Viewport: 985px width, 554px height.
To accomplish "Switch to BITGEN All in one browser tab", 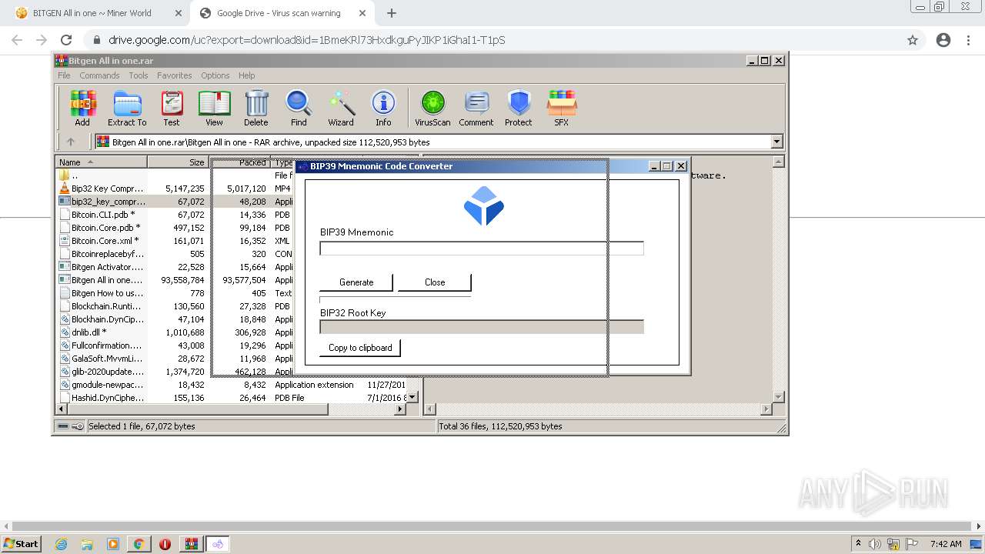I will [x=92, y=13].
